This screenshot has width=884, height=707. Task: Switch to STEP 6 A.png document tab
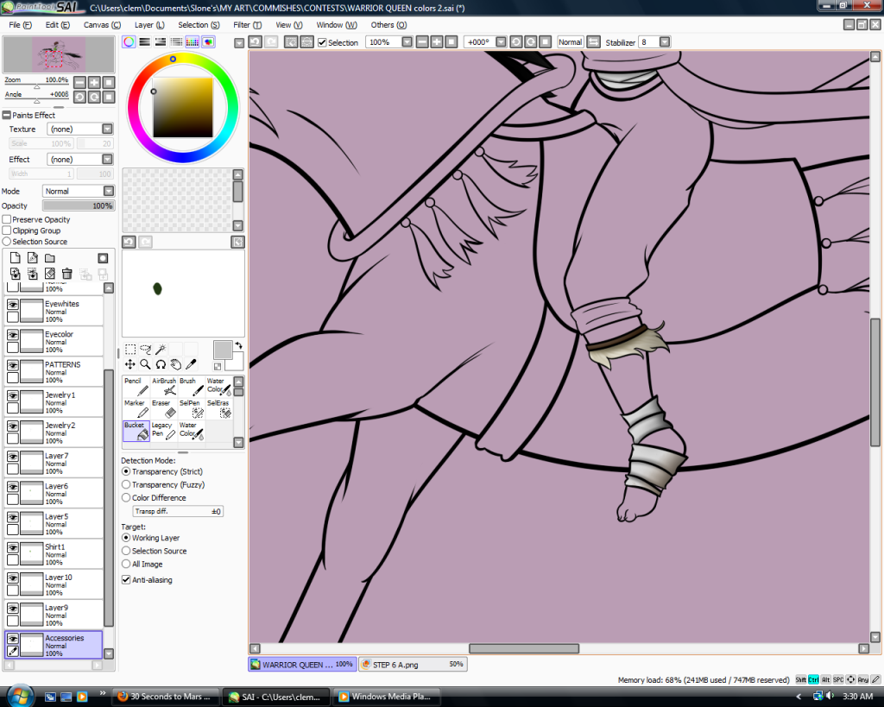coord(413,664)
